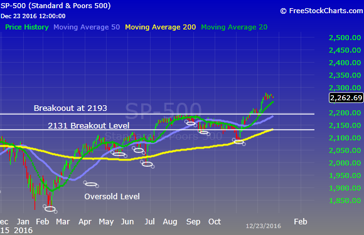Click the 2,000.00 price axis label
The image size is (364, 235).
pyautogui.click(x=345, y=163)
